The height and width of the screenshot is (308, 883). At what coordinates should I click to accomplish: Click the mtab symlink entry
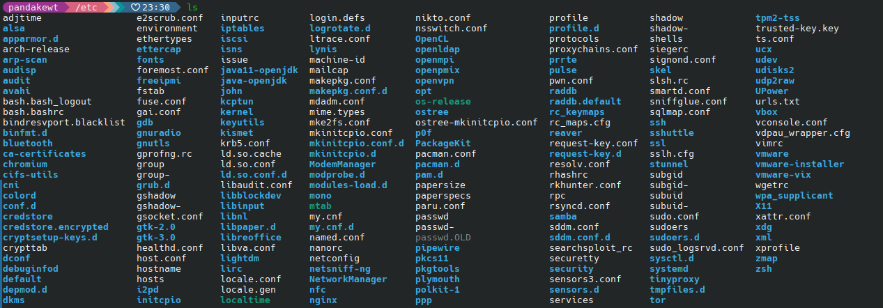[x=321, y=206]
